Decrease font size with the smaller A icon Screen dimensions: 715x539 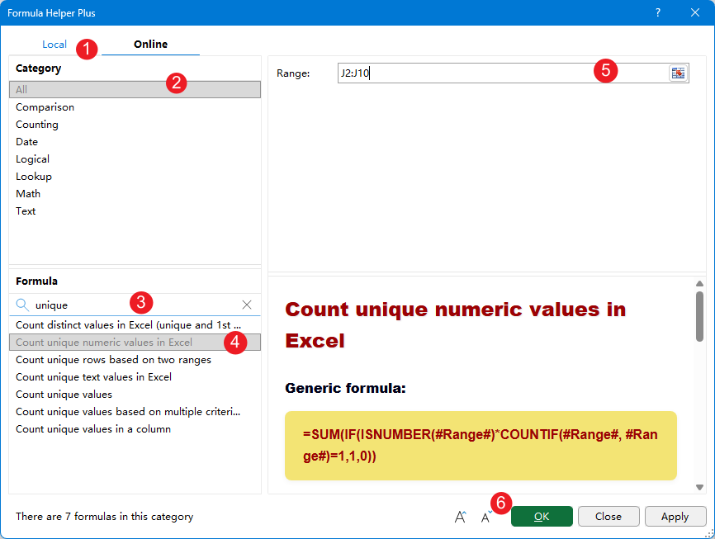tap(486, 517)
